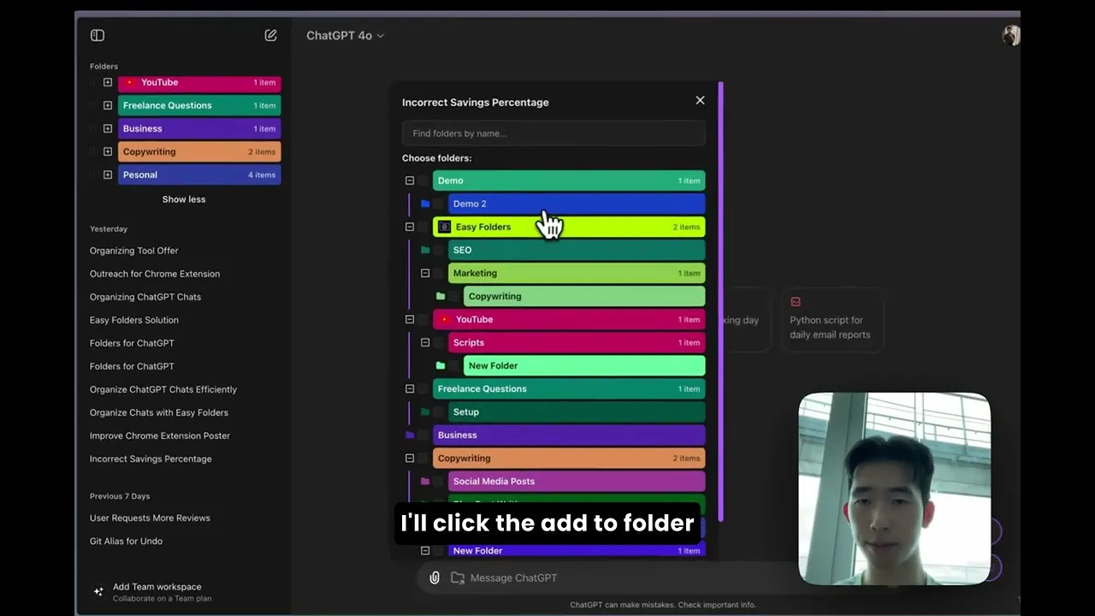Toggle the ChatGPT sidebar panel icon

(98, 35)
